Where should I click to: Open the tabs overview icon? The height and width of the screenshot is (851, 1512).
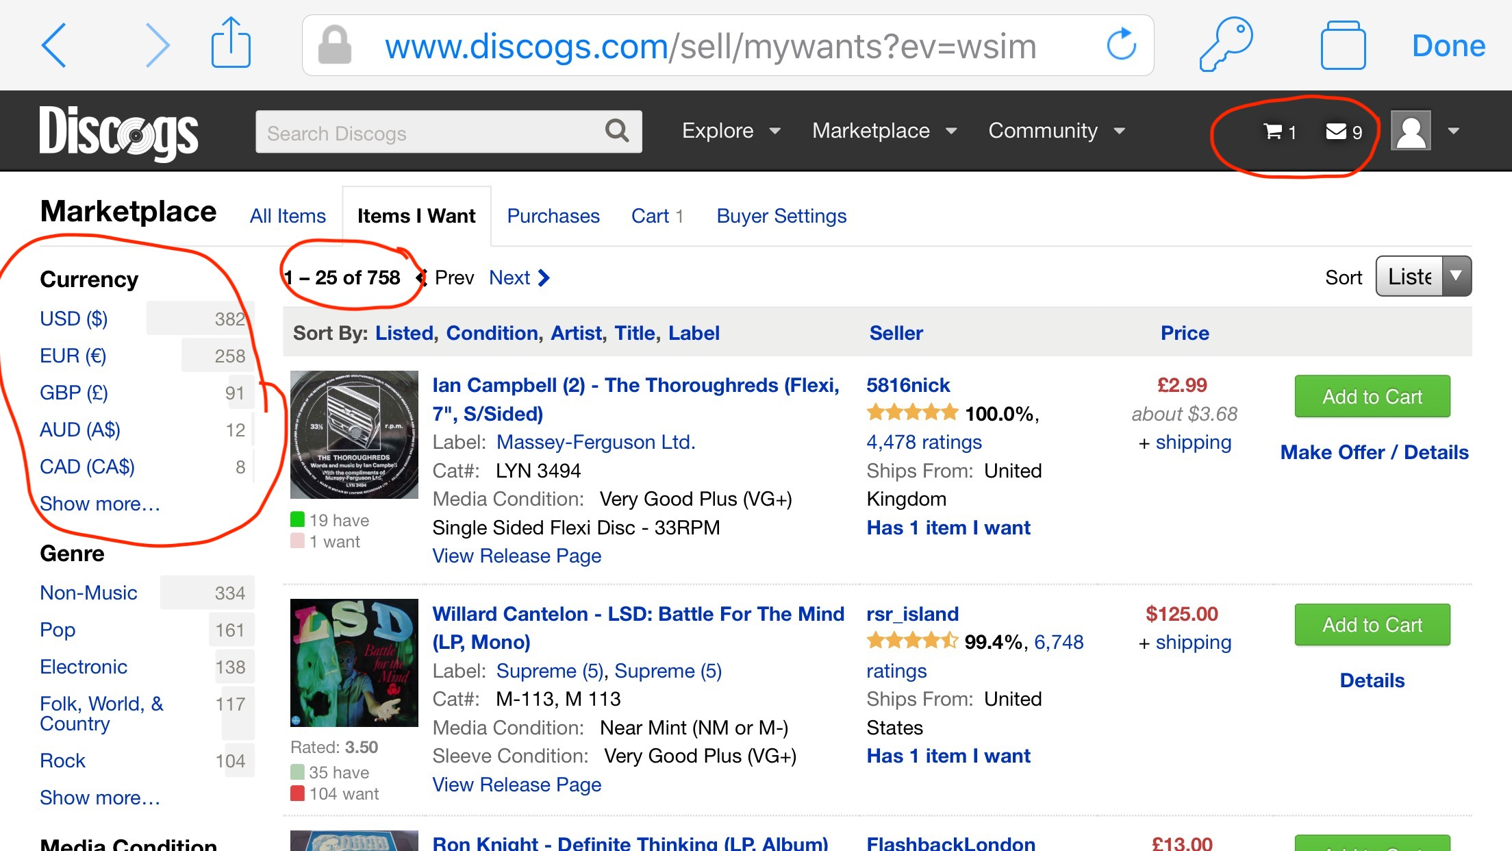(x=1343, y=45)
